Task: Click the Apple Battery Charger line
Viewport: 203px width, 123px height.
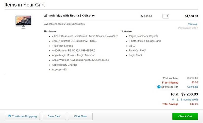Action: (x=64, y=65)
